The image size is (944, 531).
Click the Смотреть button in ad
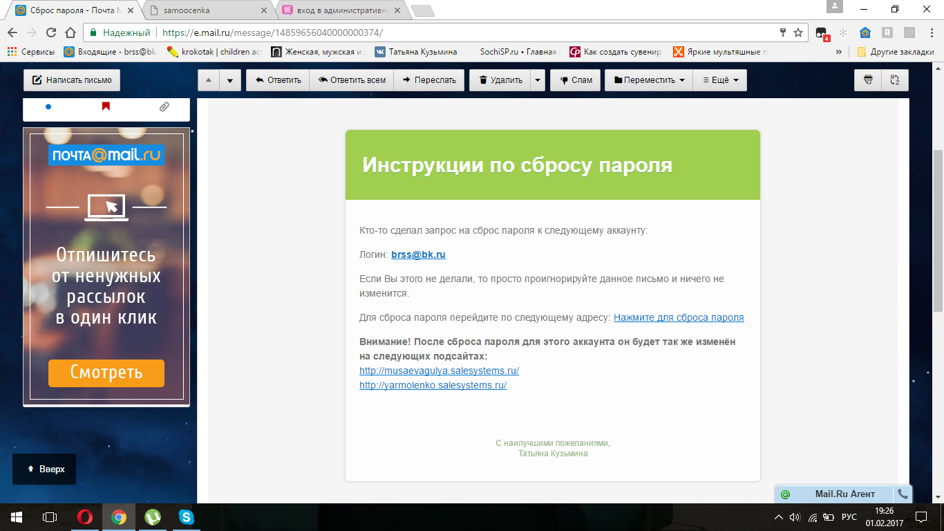[x=106, y=373]
